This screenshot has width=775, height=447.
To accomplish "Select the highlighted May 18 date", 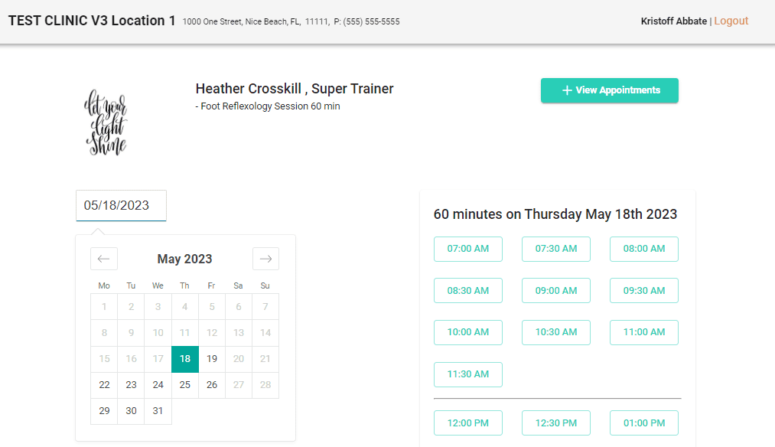I will click(185, 359).
